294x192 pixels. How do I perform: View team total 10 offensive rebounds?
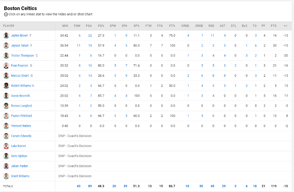pyautogui.click(x=187, y=186)
